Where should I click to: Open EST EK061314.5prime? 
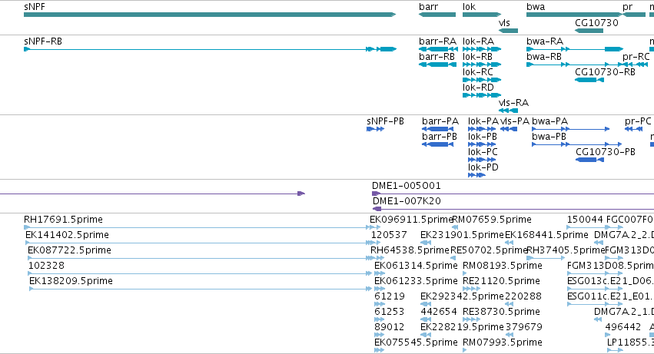point(416,266)
